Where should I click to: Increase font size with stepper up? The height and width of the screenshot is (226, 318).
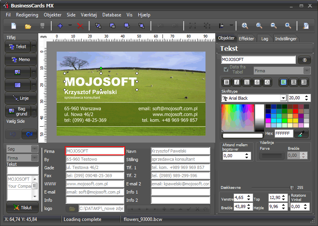click(x=306, y=97)
